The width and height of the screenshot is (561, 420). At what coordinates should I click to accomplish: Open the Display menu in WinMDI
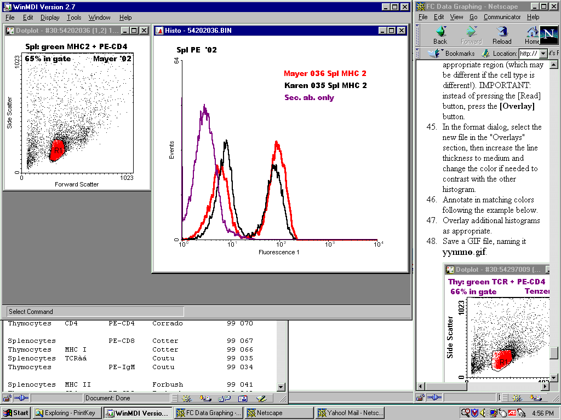[50, 17]
